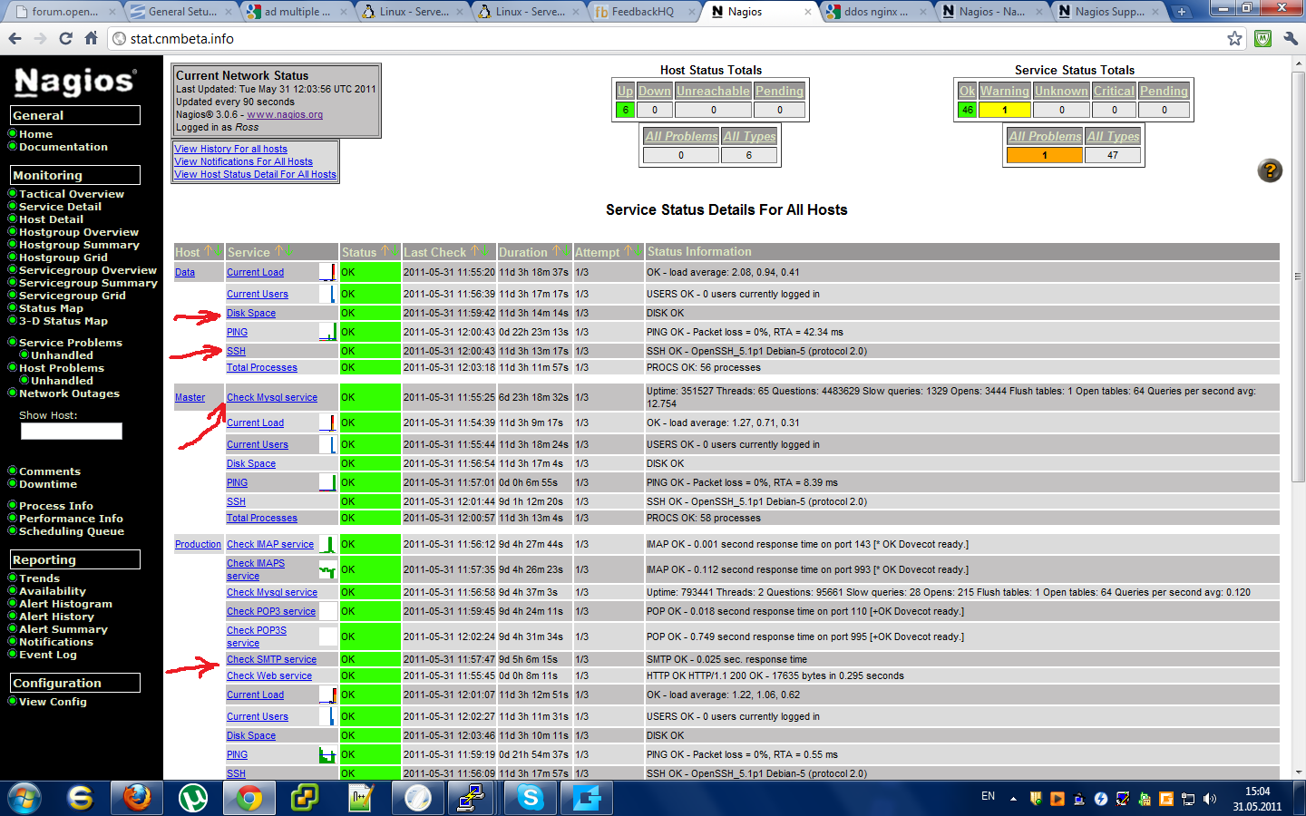Reload the page using the refresh icon
1306x816 pixels.
(x=65, y=38)
